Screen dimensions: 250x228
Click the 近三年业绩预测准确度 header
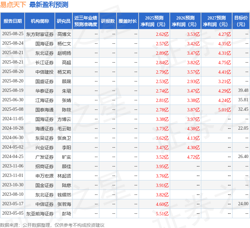click(86, 21)
